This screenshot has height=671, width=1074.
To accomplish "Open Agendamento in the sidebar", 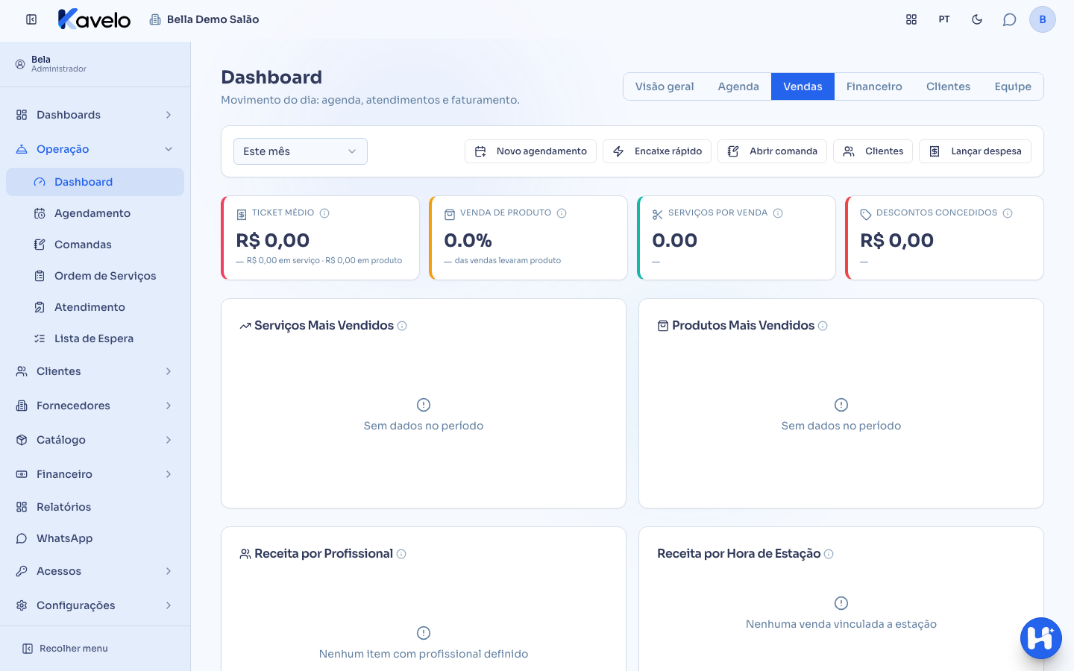I will point(95,213).
